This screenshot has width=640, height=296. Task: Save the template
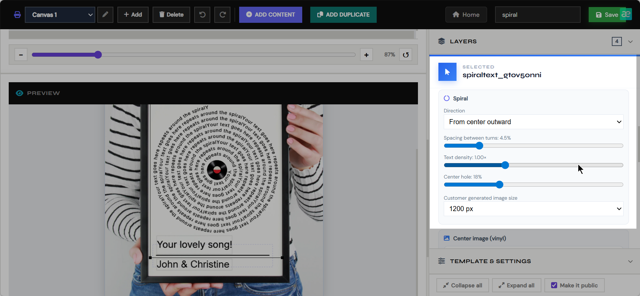click(x=607, y=15)
